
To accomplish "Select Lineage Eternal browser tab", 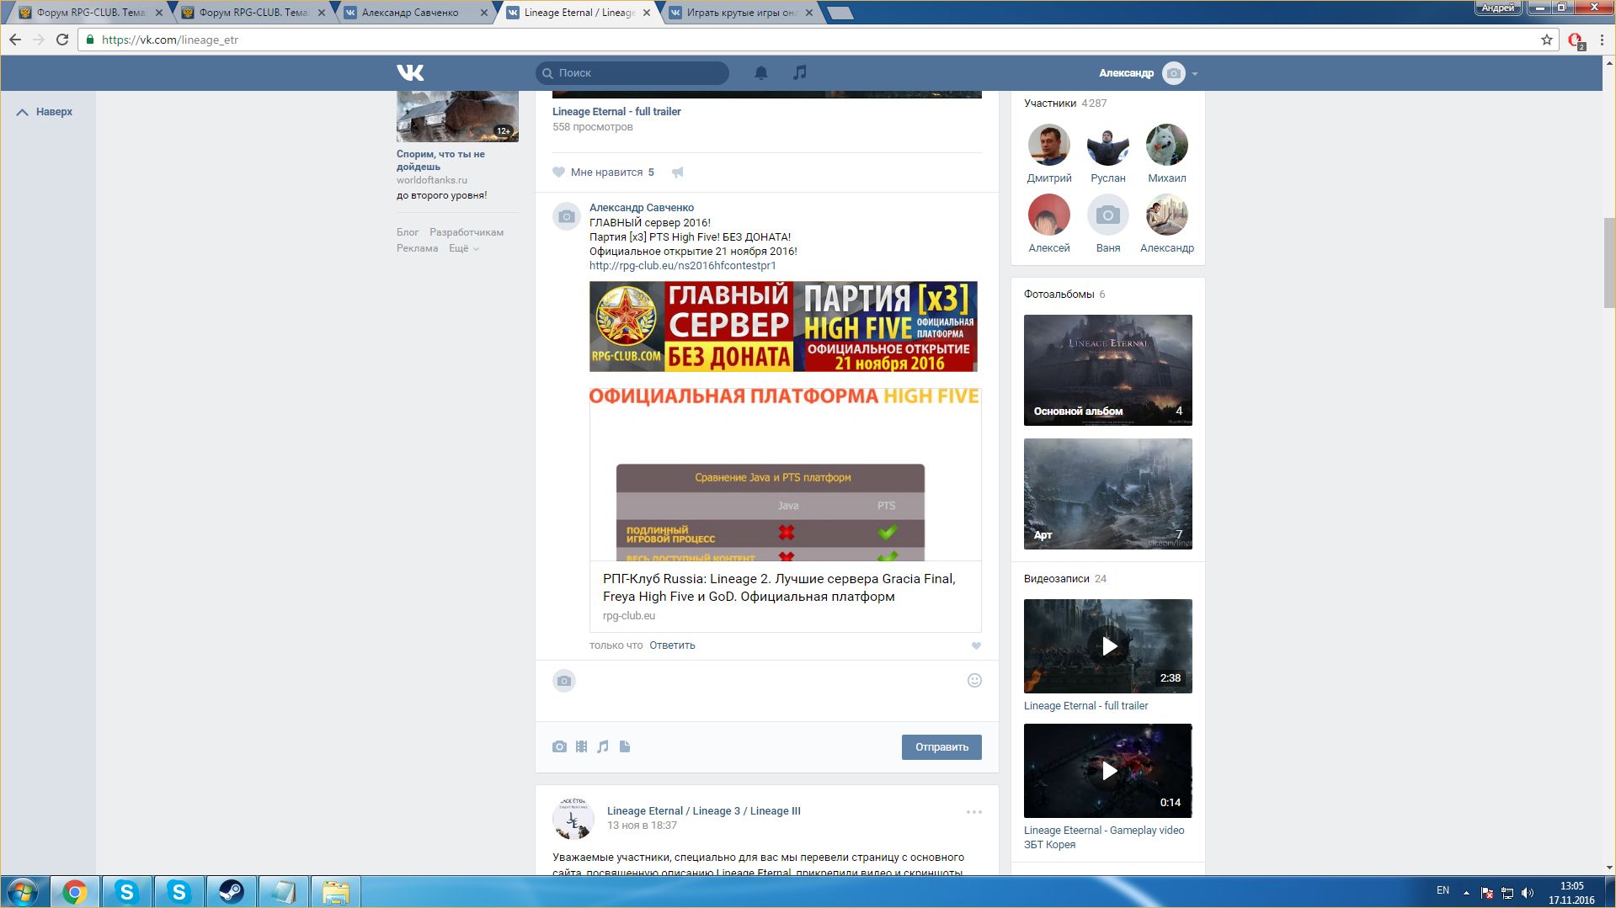I will (x=578, y=13).
